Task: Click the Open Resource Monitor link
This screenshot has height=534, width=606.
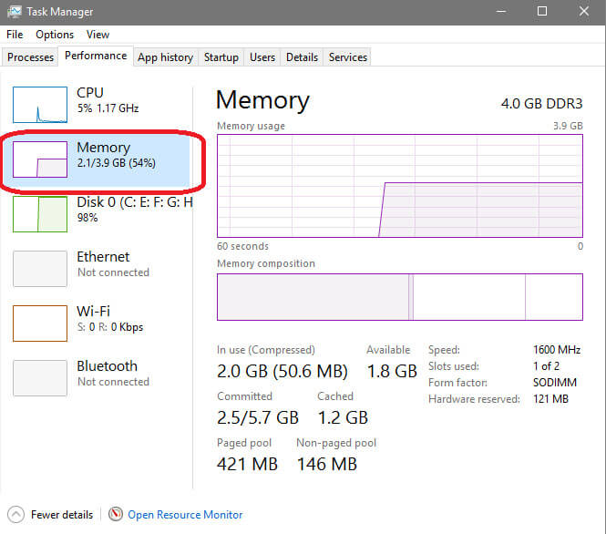Action: point(185,515)
